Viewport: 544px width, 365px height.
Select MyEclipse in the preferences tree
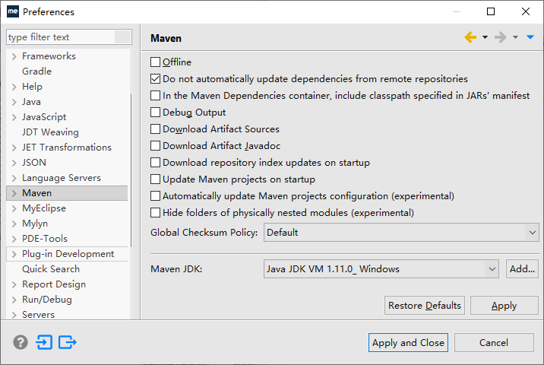click(44, 208)
